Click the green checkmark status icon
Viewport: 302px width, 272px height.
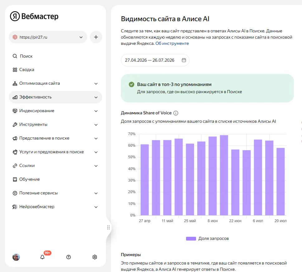[x=132, y=84]
